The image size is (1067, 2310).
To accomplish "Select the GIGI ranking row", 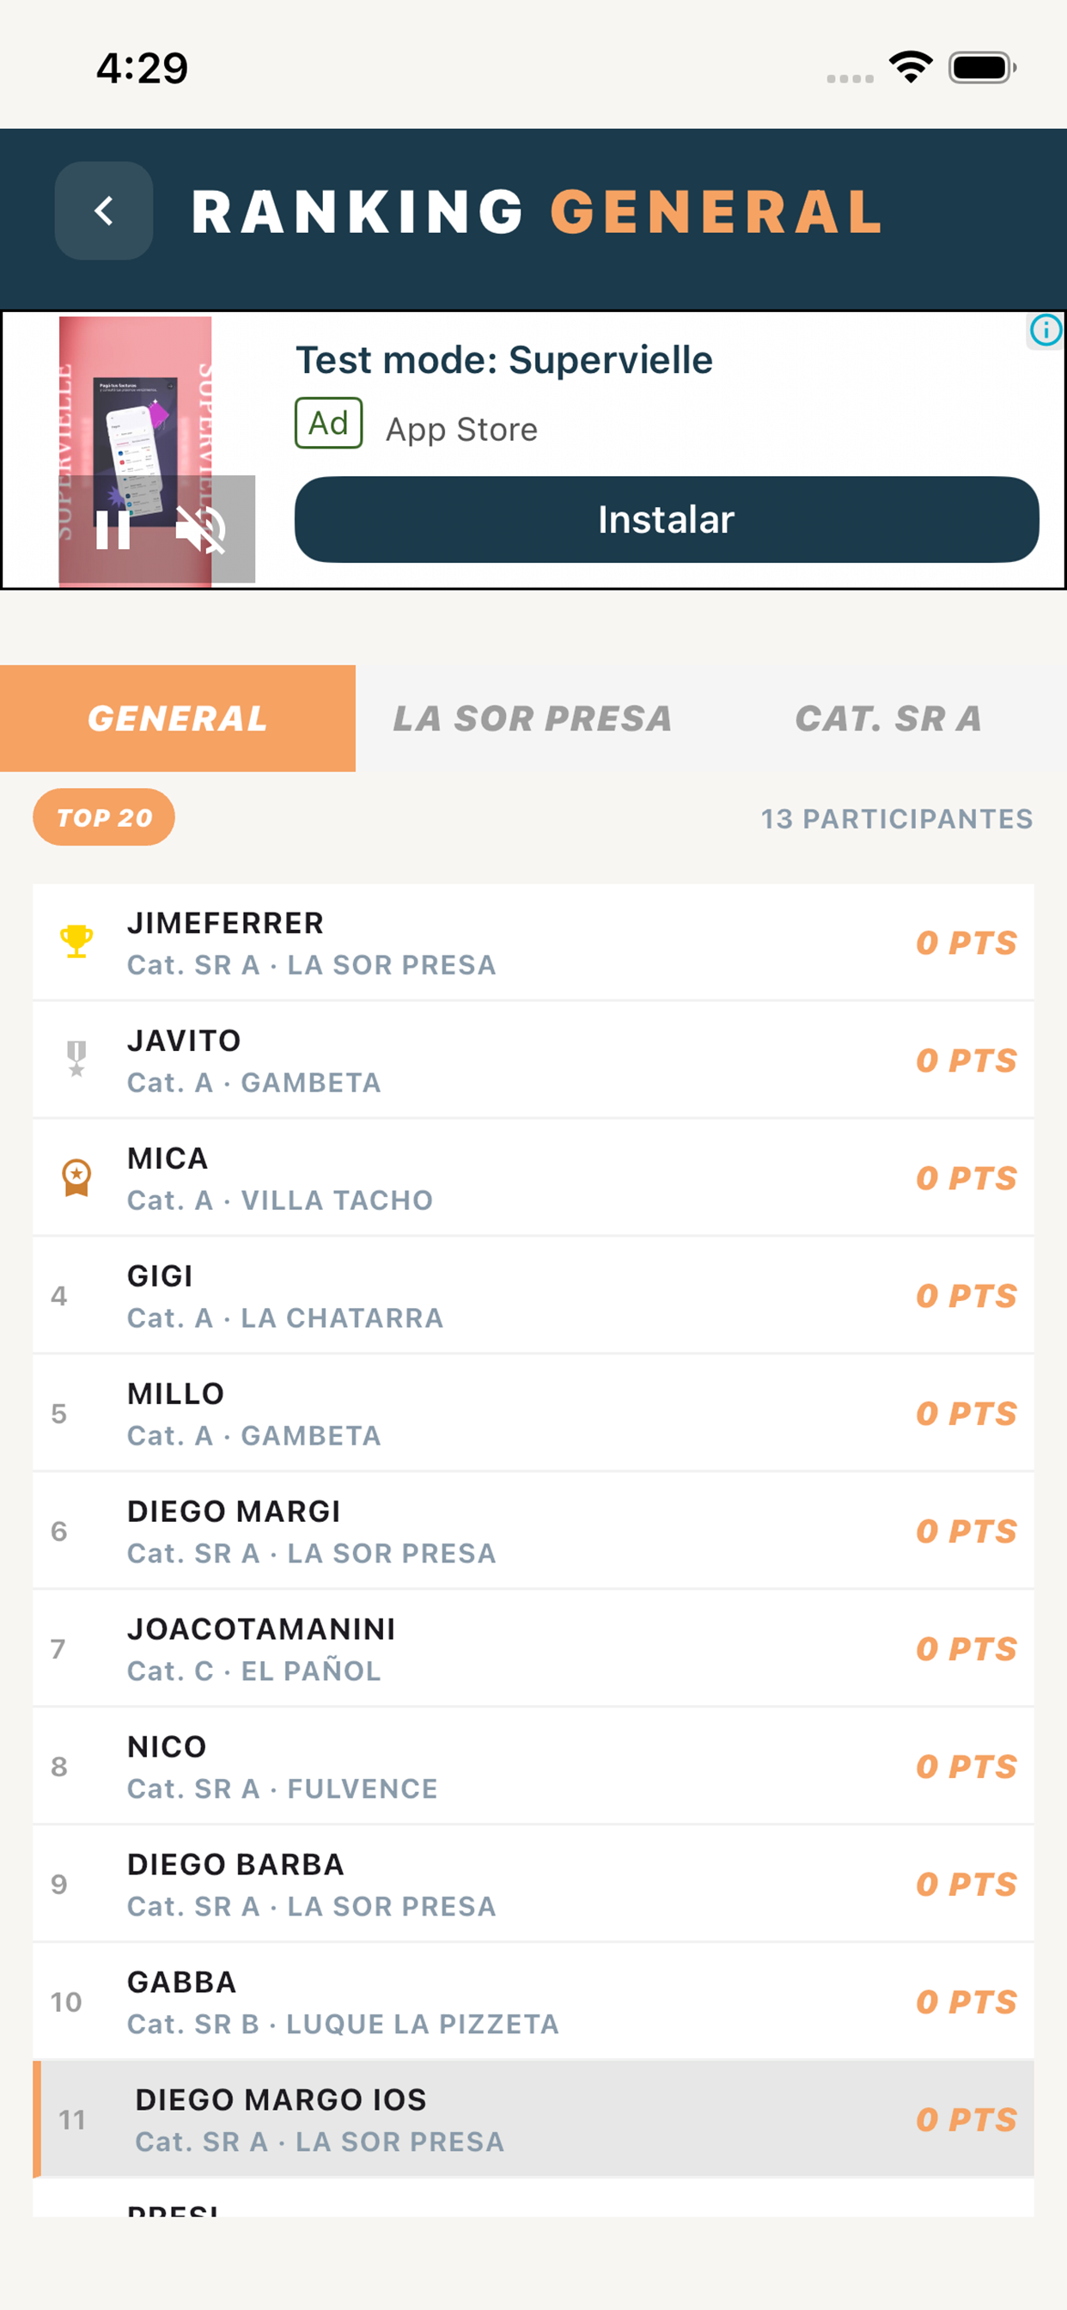I will pyautogui.click(x=533, y=1296).
